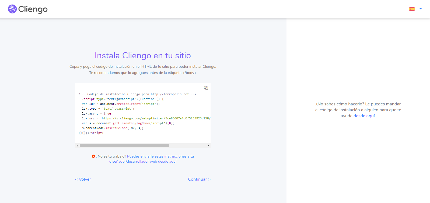
Task: Click the code scrollbar left arrow
Action: pos(77,145)
